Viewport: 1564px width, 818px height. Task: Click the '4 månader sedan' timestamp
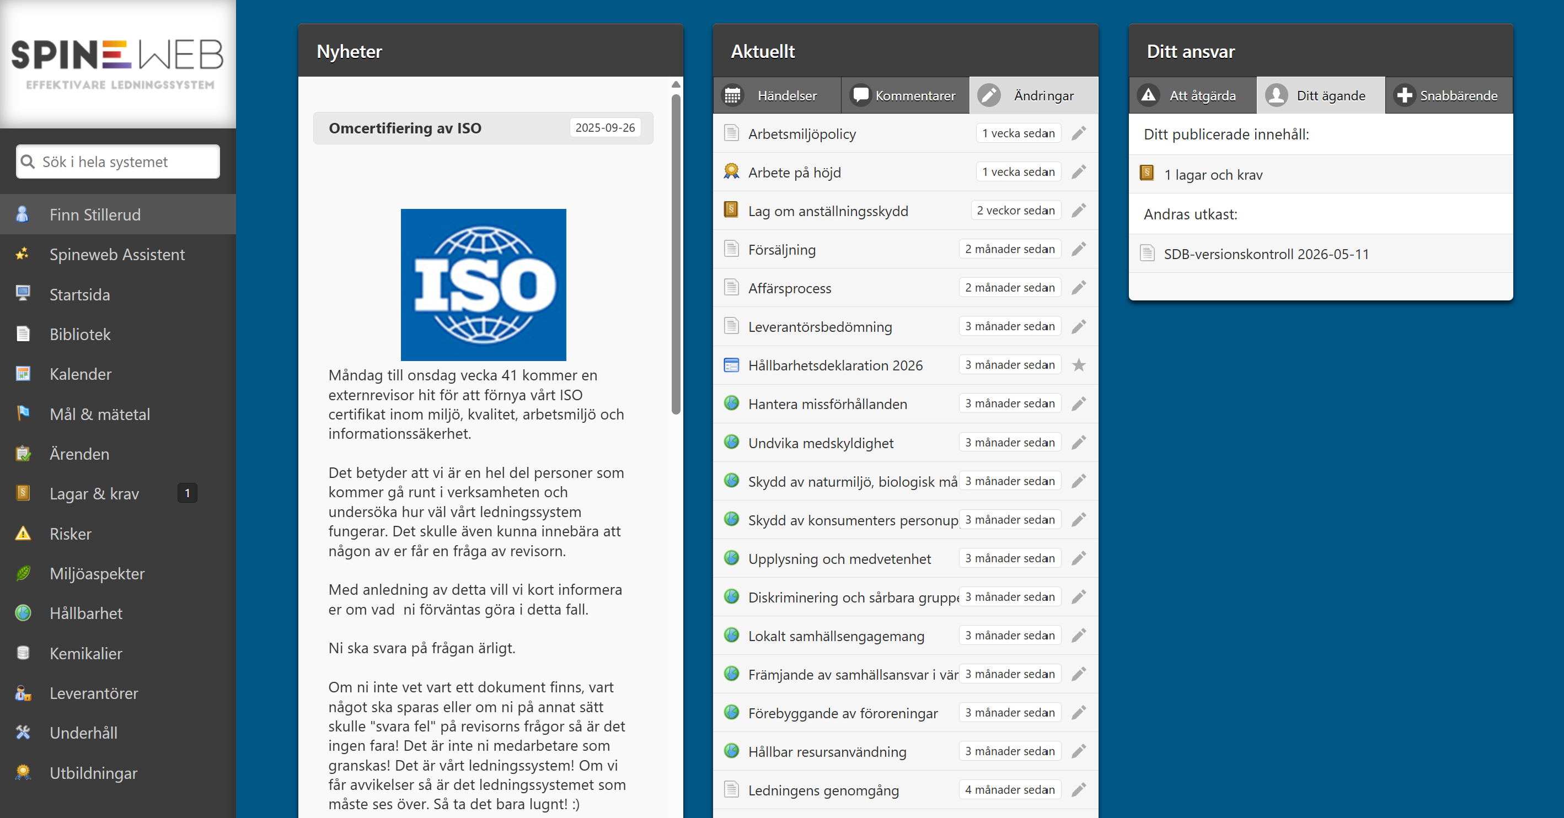[1010, 790]
